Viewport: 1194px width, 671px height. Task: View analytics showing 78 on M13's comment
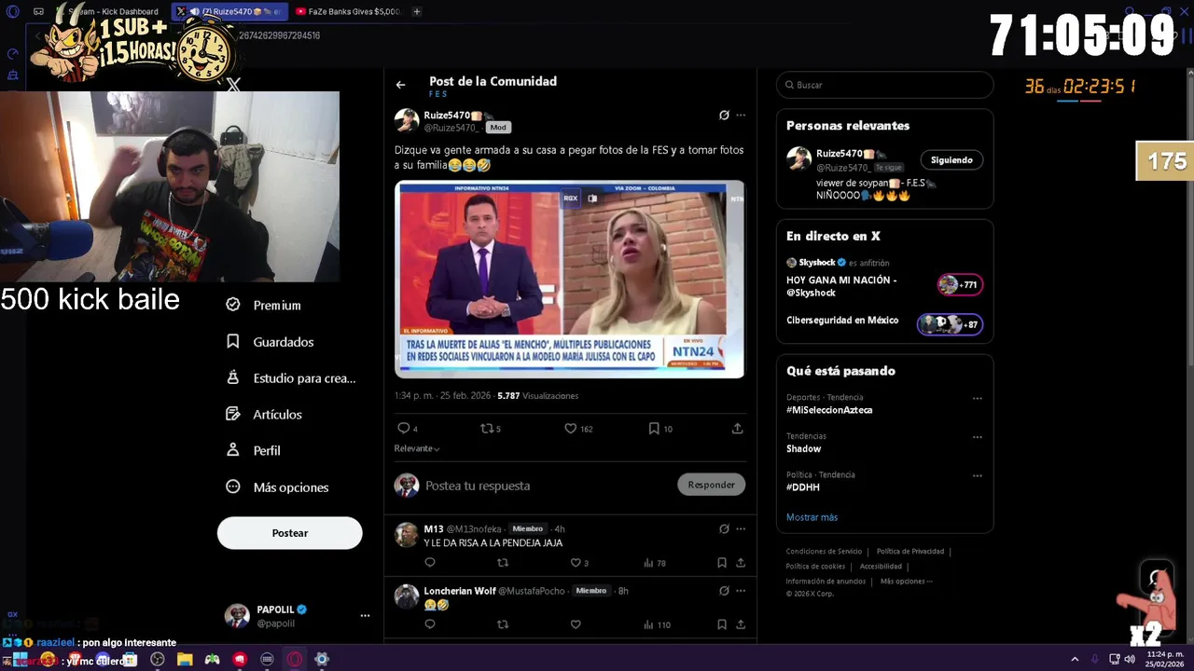point(655,563)
